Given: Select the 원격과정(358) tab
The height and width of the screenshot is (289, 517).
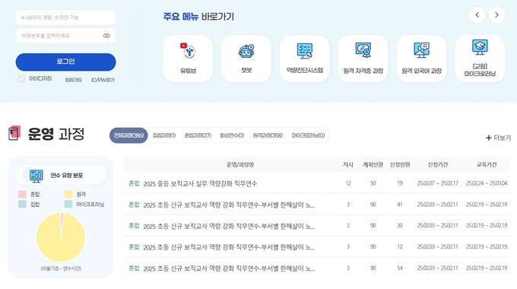Looking at the screenshot, I should point(268,135).
